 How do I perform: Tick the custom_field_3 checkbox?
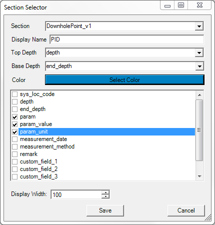tap(15, 176)
